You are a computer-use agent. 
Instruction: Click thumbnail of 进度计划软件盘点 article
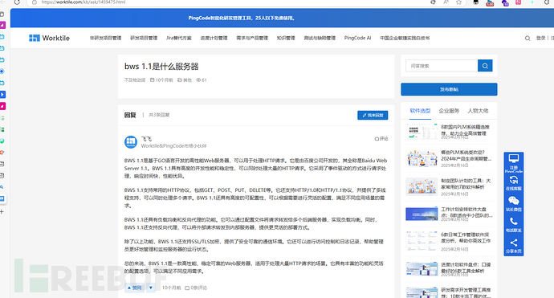(x=422, y=269)
